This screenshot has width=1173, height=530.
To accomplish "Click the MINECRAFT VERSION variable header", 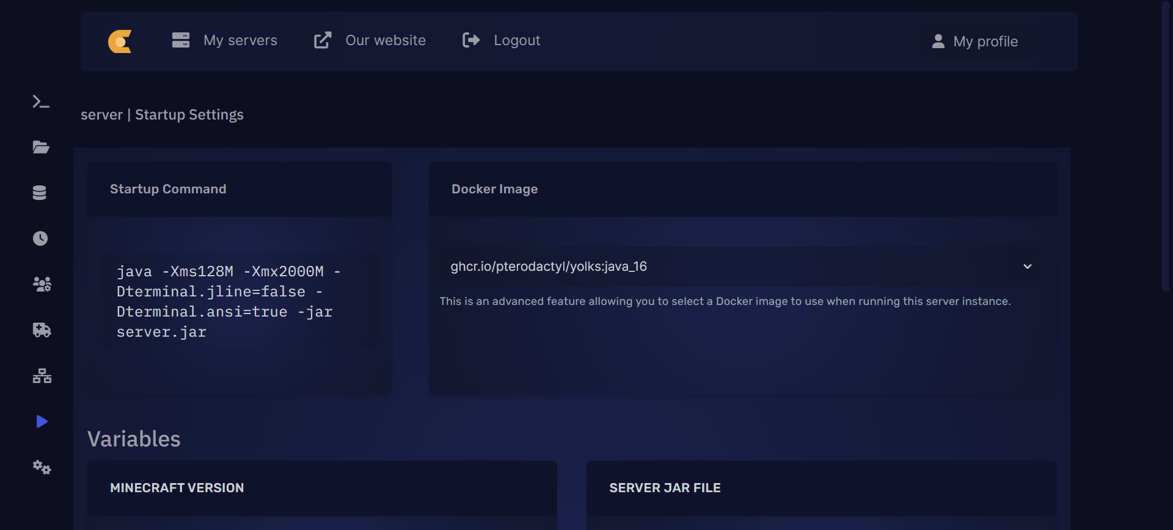I will [x=177, y=488].
